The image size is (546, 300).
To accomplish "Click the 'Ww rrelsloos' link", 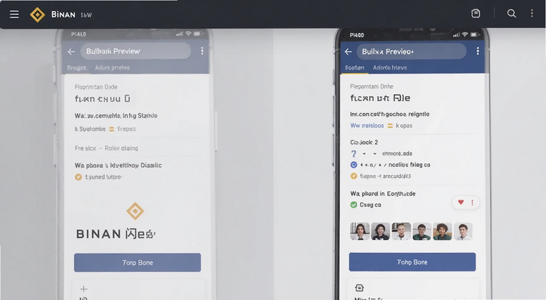I will tap(367, 125).
